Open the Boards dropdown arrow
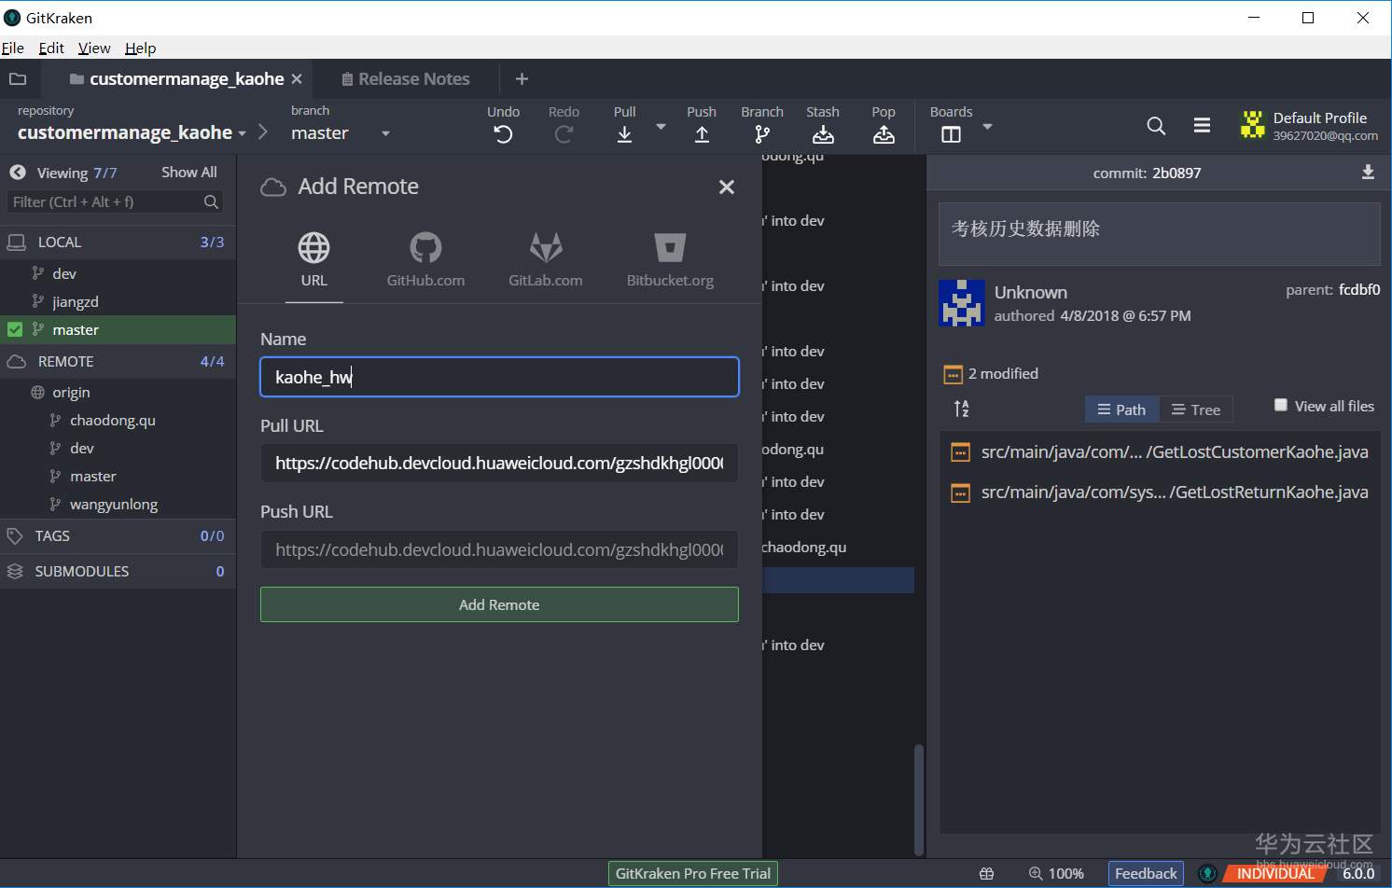1392x888 pixels. [x=987, y=126]
